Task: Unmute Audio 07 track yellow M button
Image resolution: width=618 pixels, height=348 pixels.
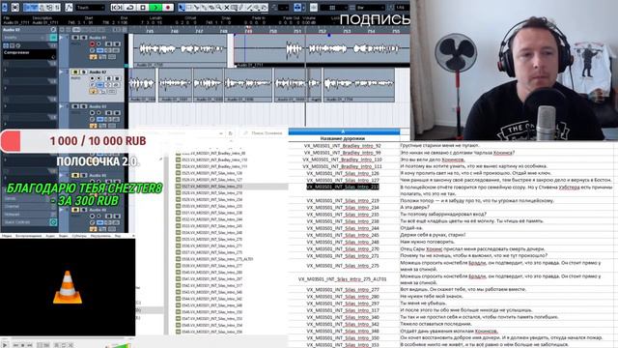Action: pos(75,72)
